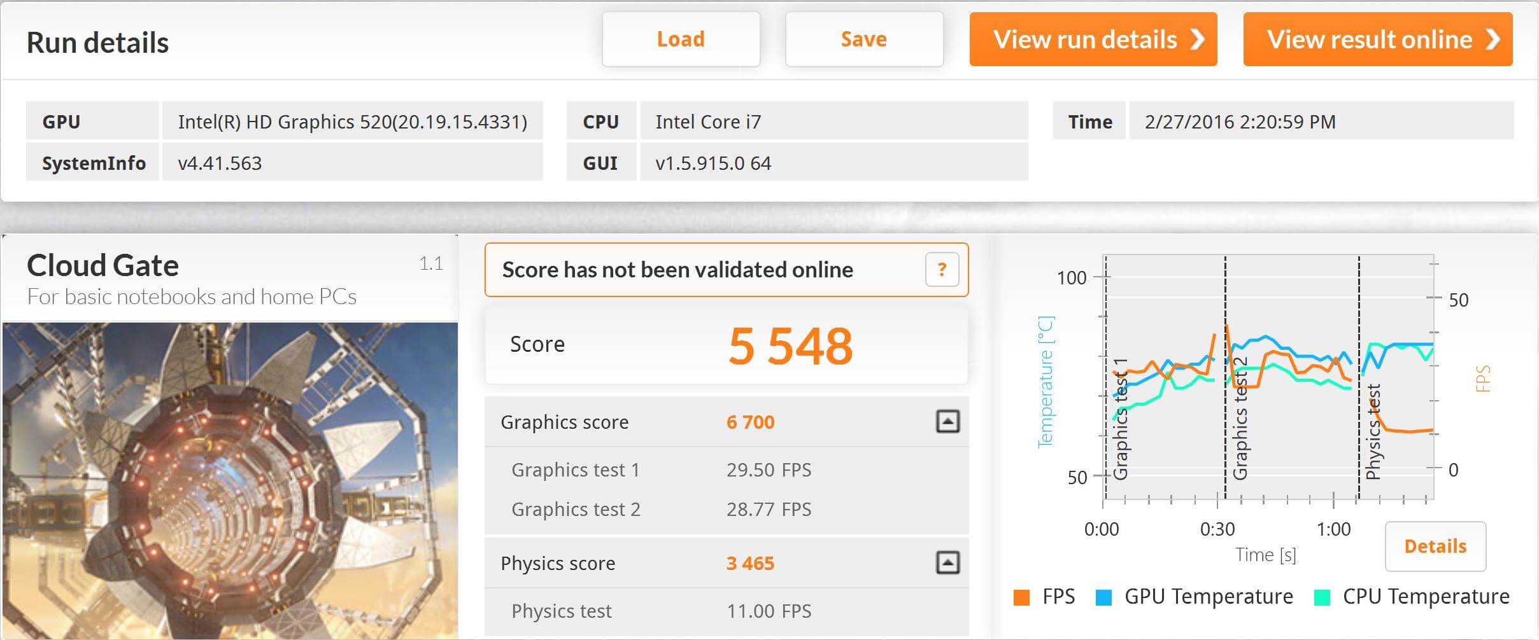The height and width of the screenshot is (640, 1539).
Task: Select the Physics test chart marker
Action: pos(1373,431)
